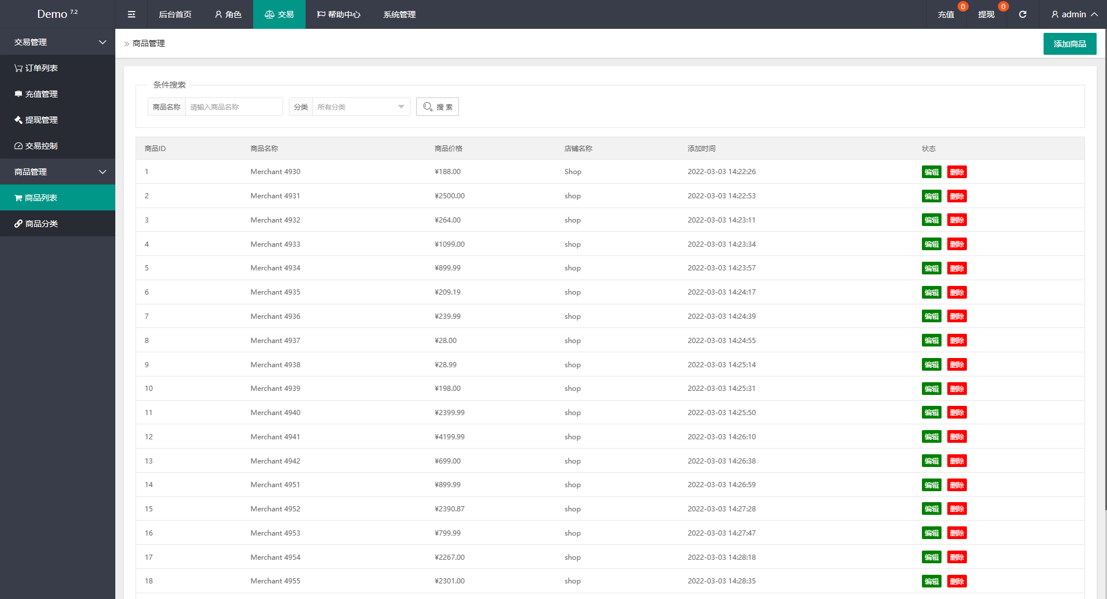Collapse the 交易管理 sidebar group
Viewport: 1107px width, 599px height.
tap(58, 42)
